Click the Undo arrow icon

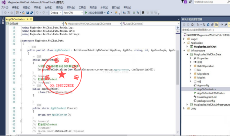coord(37,13)
